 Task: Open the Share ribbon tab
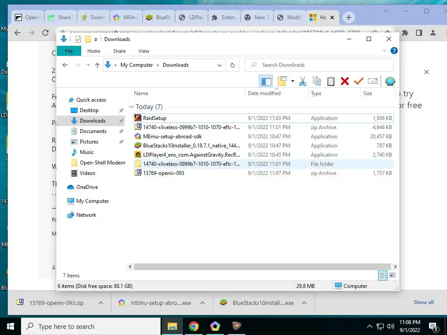point(119,51)
